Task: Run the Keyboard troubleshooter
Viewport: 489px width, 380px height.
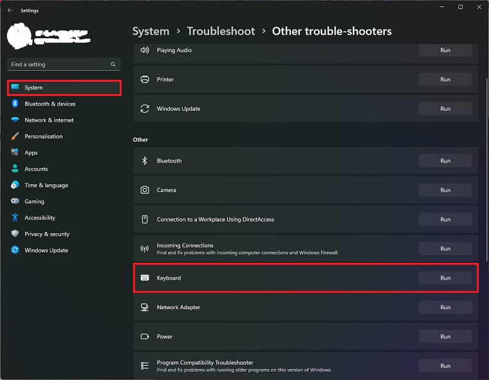Action: tap(445, 278)
